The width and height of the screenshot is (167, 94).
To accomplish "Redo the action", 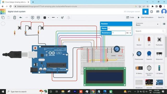I will [26, 17].
